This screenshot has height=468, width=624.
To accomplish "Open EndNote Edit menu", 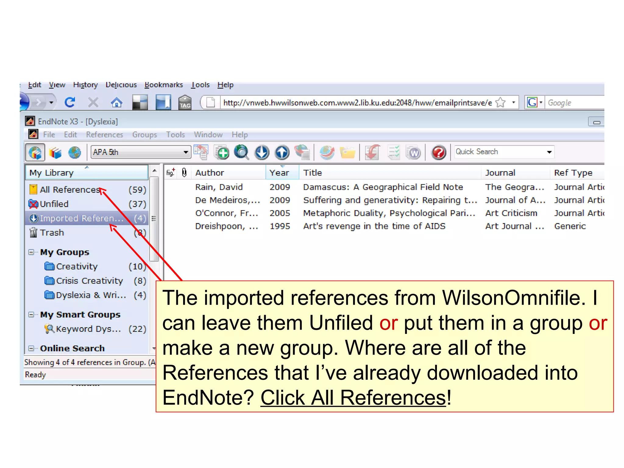I will click(x=70, y=135).
